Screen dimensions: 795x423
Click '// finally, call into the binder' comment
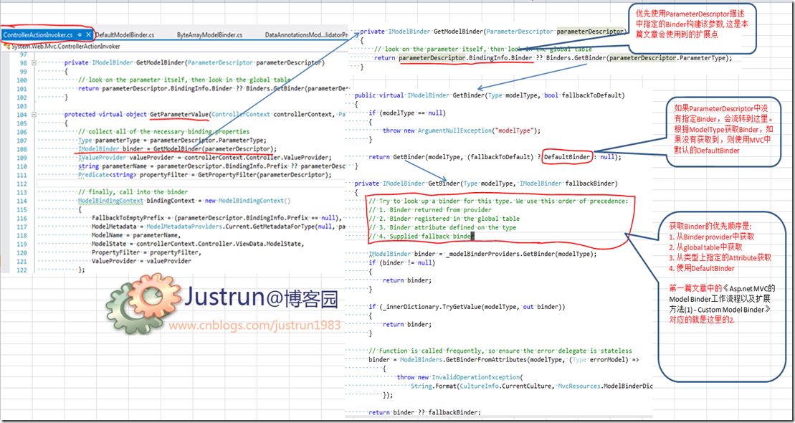point(133,192)
